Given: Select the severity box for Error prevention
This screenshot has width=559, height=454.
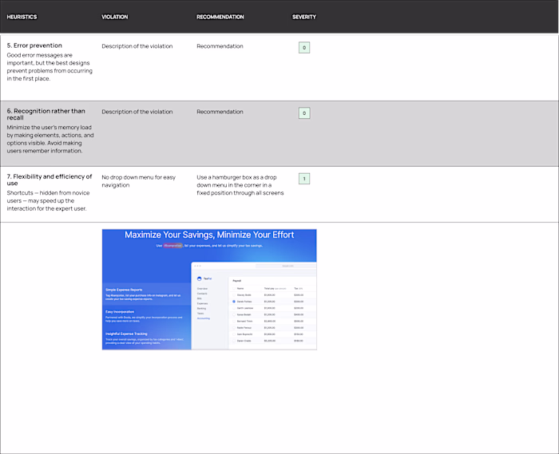Looking at the screenshot, I should [304, 47].
